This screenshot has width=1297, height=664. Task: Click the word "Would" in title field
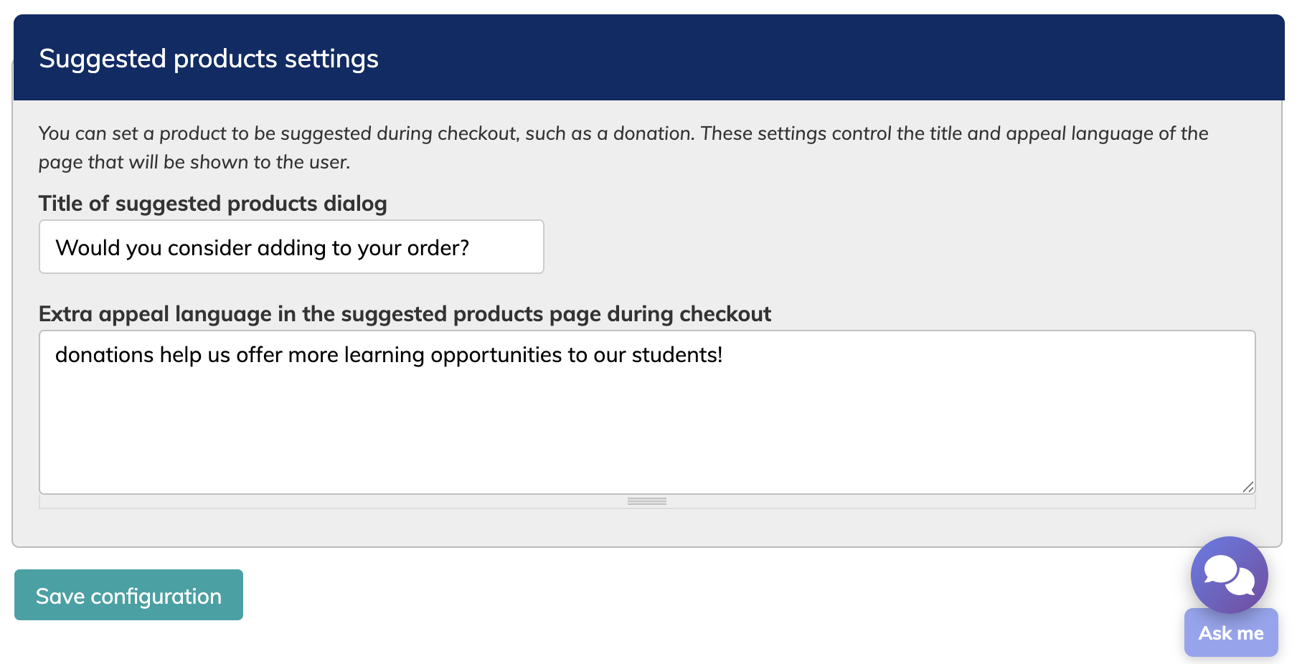(88, 248)
